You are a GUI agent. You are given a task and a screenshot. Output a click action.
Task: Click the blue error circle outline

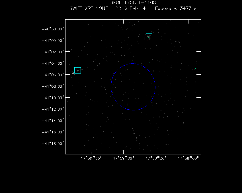click(133, 87)
